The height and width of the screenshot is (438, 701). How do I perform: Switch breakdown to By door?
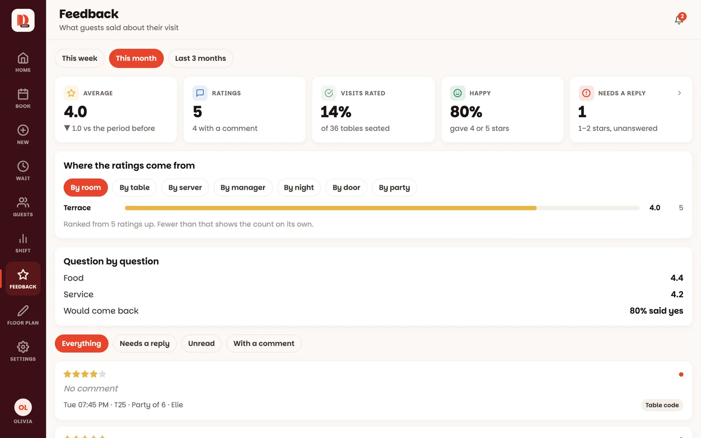point(347,187)
